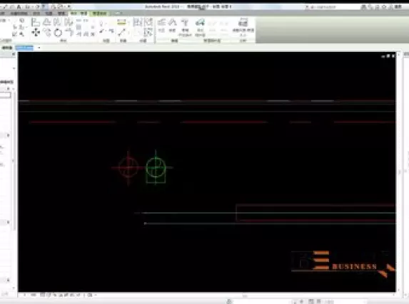Click the green car-shaped ribbon icon

[x=200, y=23]
